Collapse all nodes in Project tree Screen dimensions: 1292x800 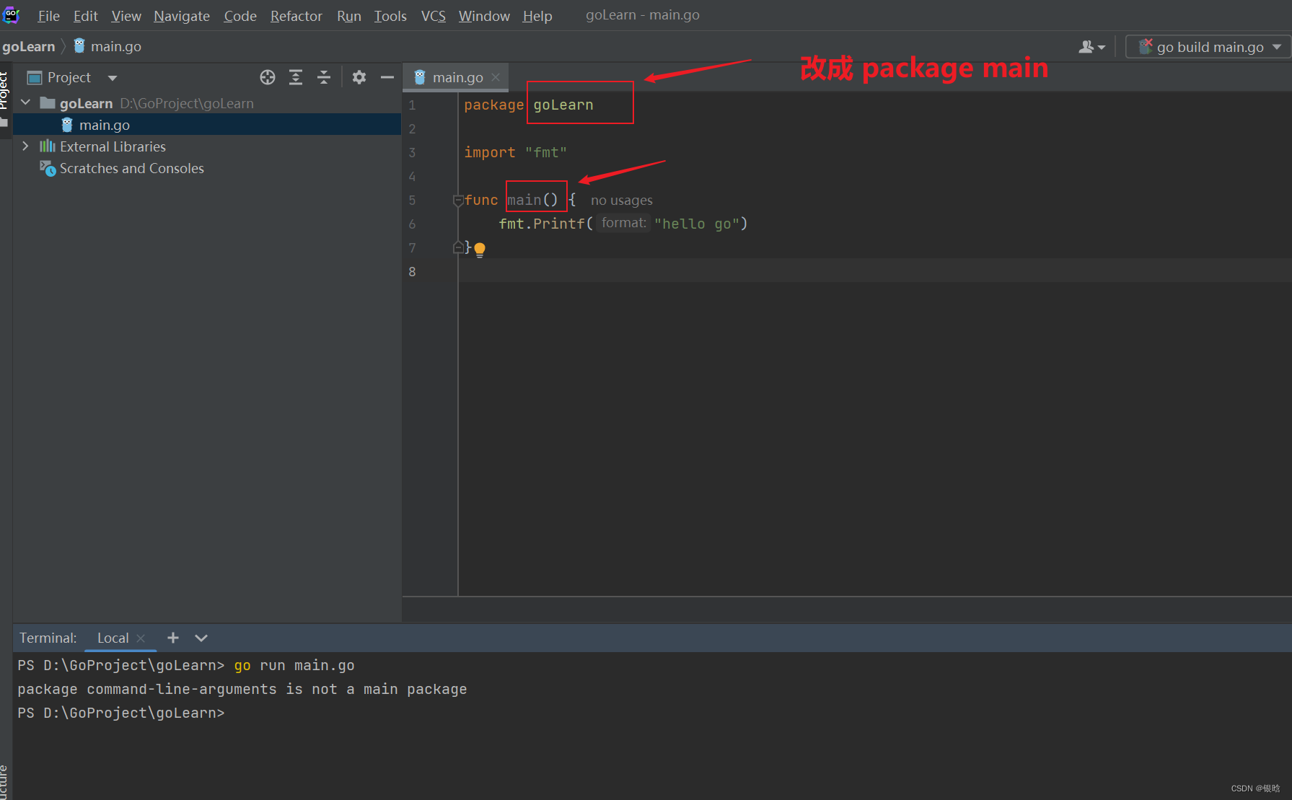[x=324, y=77]
